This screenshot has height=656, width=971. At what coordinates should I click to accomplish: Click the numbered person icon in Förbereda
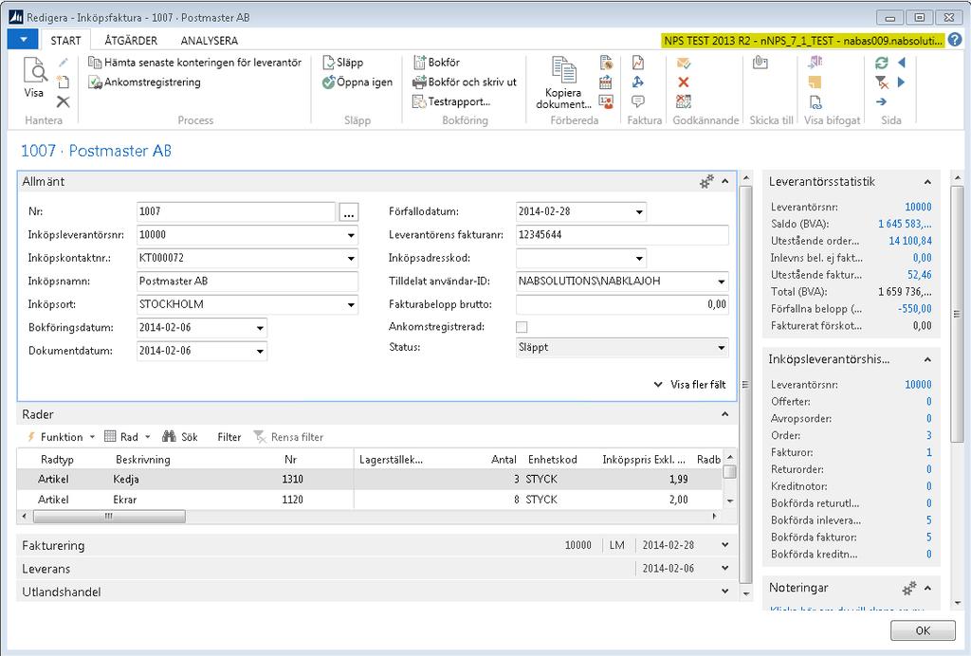tap(606, 101)
